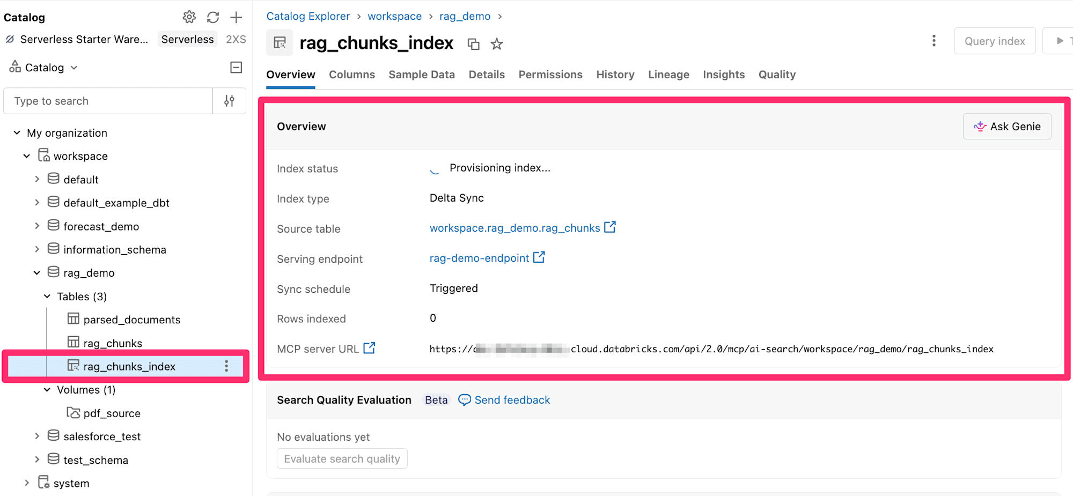Select the default schema database icon
The image size is (1073, 496).
pos(54,179)
